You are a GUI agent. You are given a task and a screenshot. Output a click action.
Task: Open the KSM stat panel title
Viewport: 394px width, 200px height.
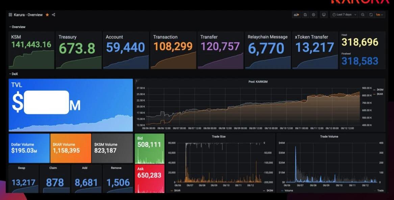point(16,37)
